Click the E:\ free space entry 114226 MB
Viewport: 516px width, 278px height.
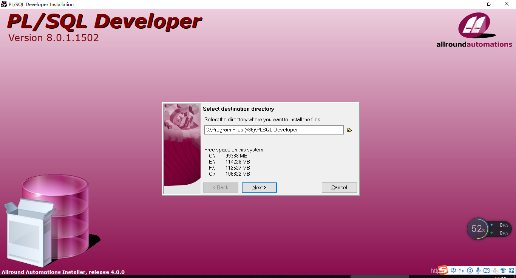coord(229,162)
